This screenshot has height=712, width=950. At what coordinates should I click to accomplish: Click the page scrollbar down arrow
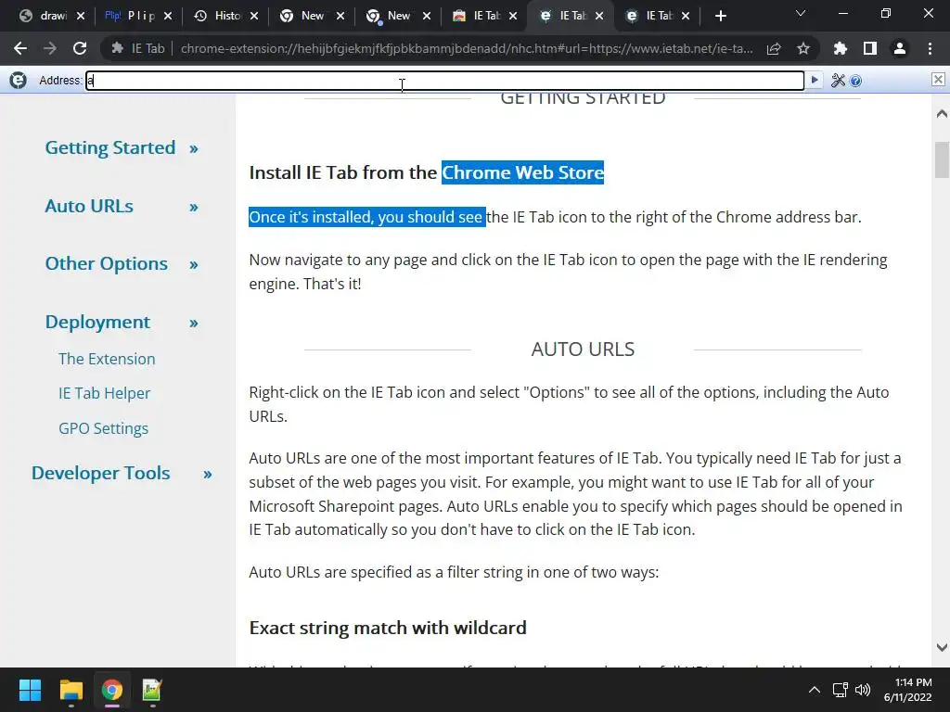(942, 647)
